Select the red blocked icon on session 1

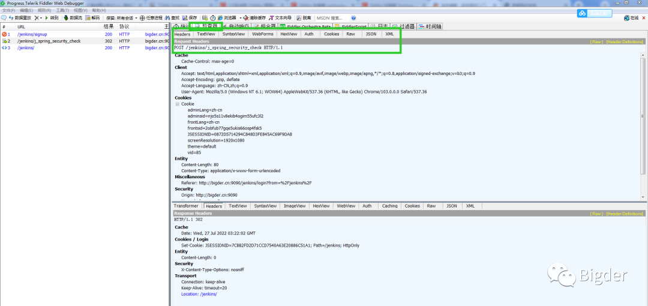click(x=4, y=34)
